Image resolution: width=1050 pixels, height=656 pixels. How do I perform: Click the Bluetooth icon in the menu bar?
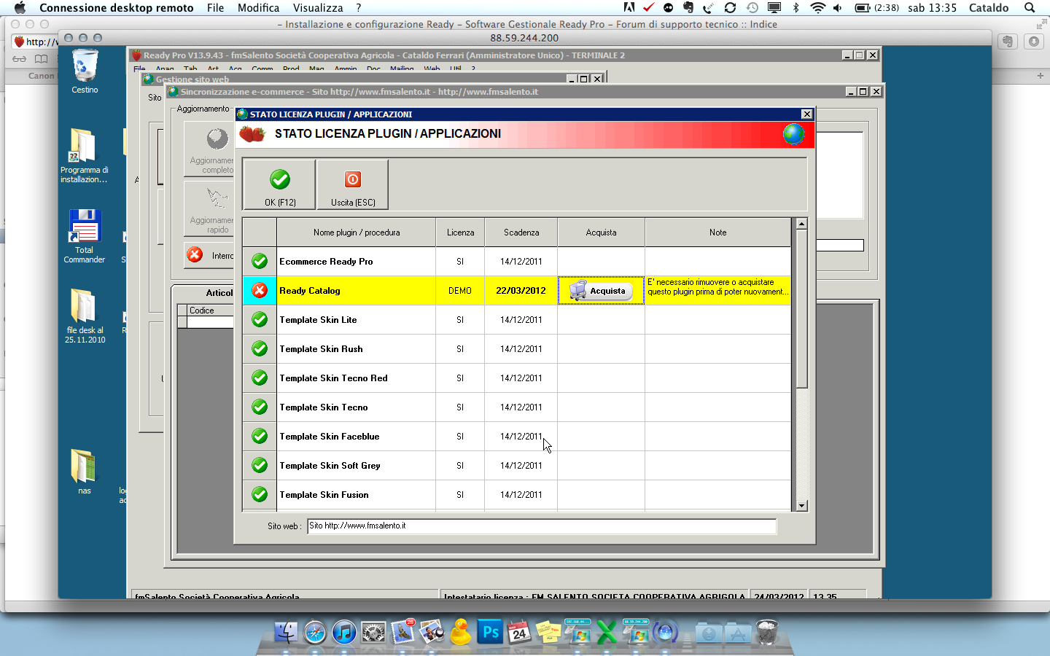(796, 8)
